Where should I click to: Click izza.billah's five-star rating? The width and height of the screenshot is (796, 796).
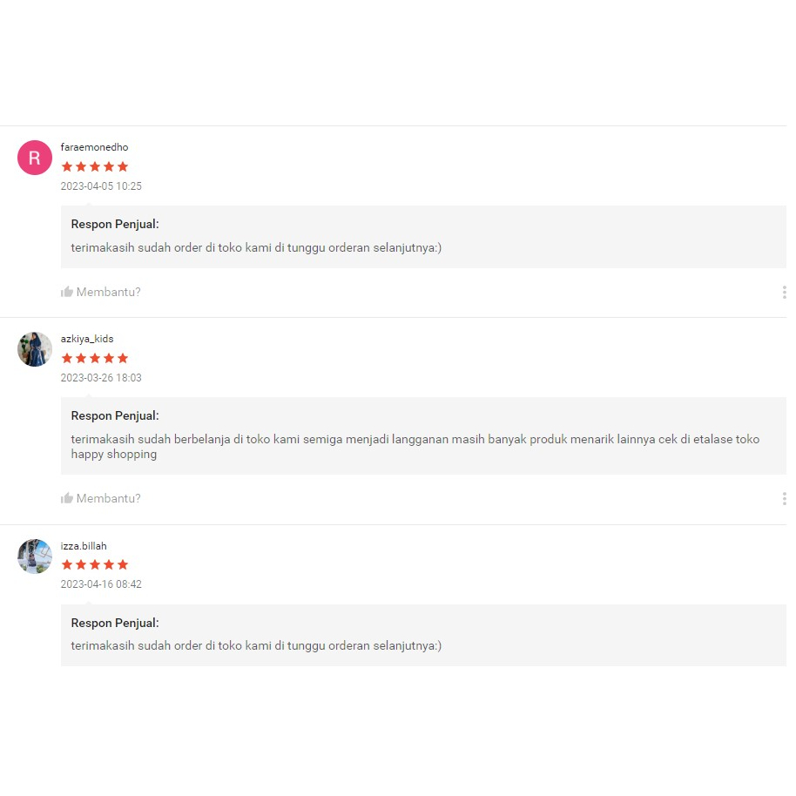[x=94, y=564]
